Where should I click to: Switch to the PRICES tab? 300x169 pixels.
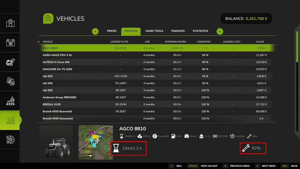[112, 31]
